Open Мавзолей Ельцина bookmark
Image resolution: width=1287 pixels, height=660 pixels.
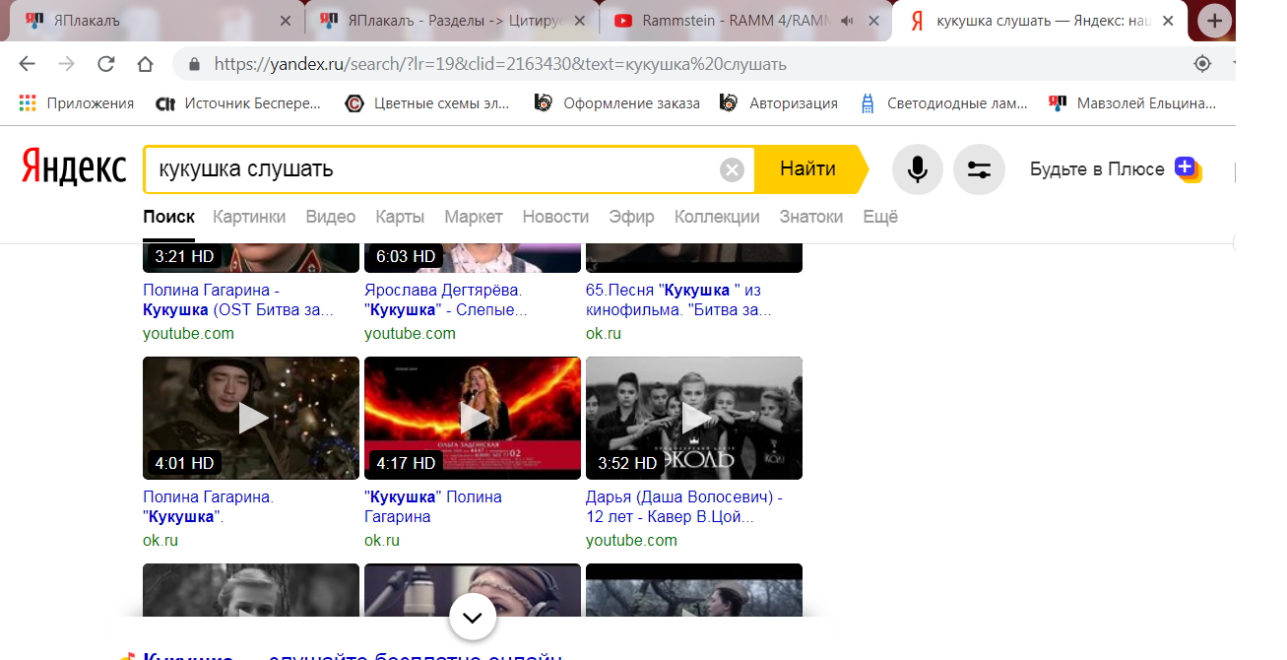1132,103
